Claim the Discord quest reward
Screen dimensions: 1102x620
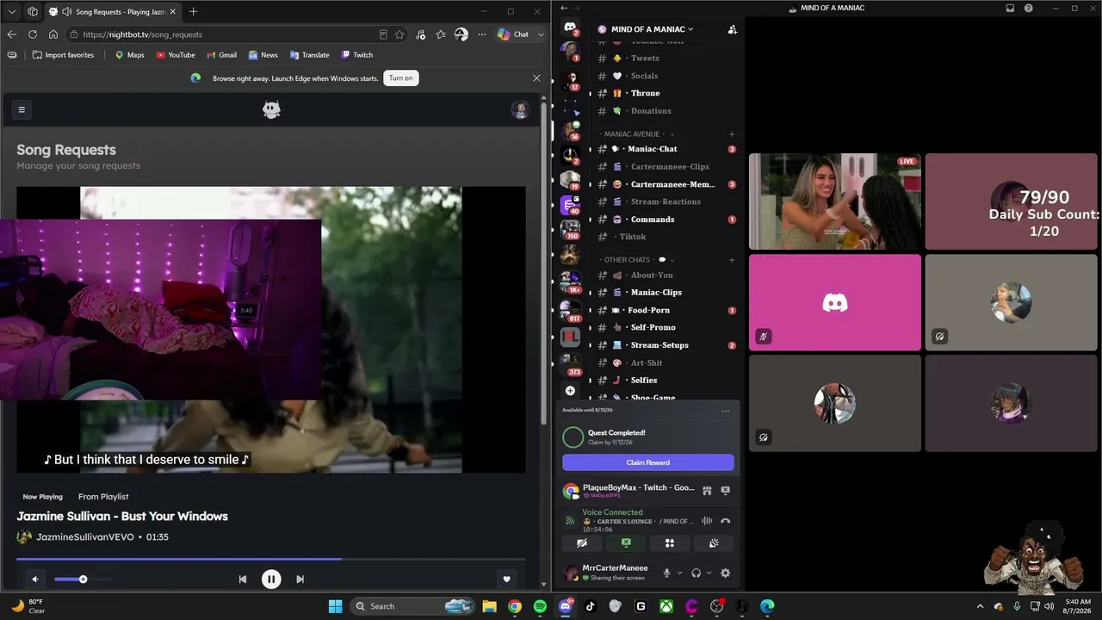(x=648, y=462)
